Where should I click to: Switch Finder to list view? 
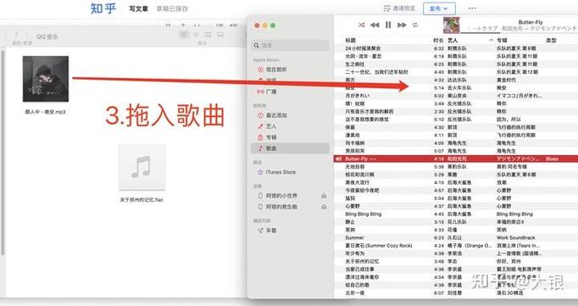pyautogui.click(x=196, y=35)
